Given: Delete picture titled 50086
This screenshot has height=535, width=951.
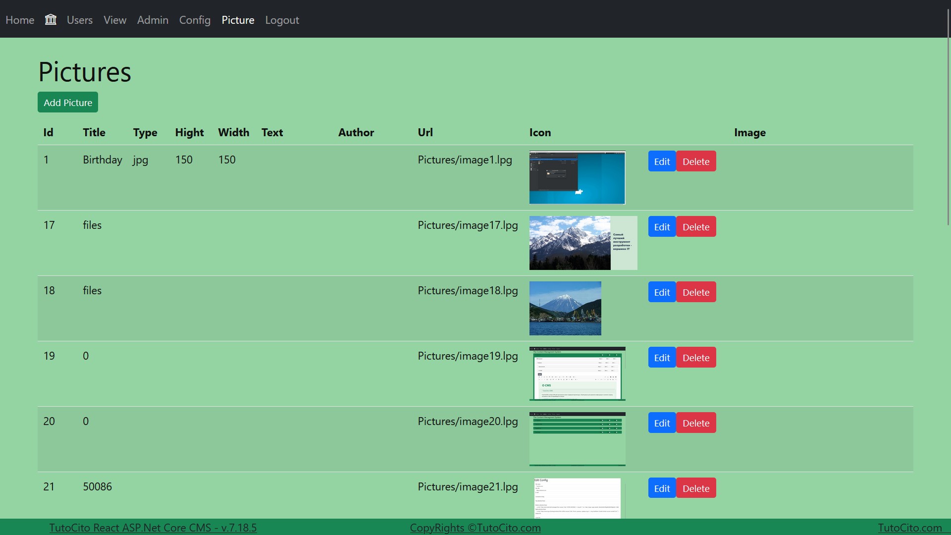Looking at the screenshot, I should coord(695,488).
